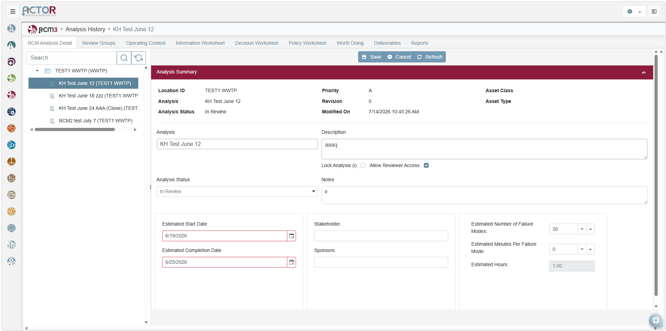
Task: Open Estimated Number of Failure Modes dropdown arrow
Action: click(x=582, y=229)
